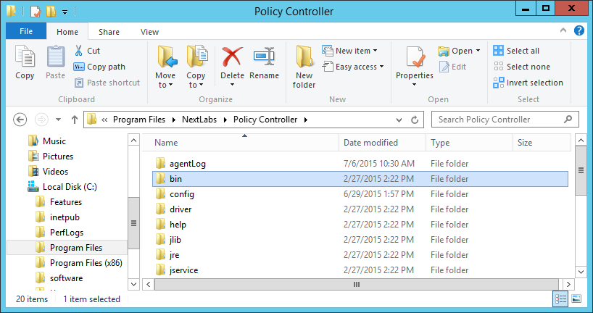Click the Open button in ribbon
The height and width of the screenshot is (313, 593).
pyautogui.click(x=455, y=51)
